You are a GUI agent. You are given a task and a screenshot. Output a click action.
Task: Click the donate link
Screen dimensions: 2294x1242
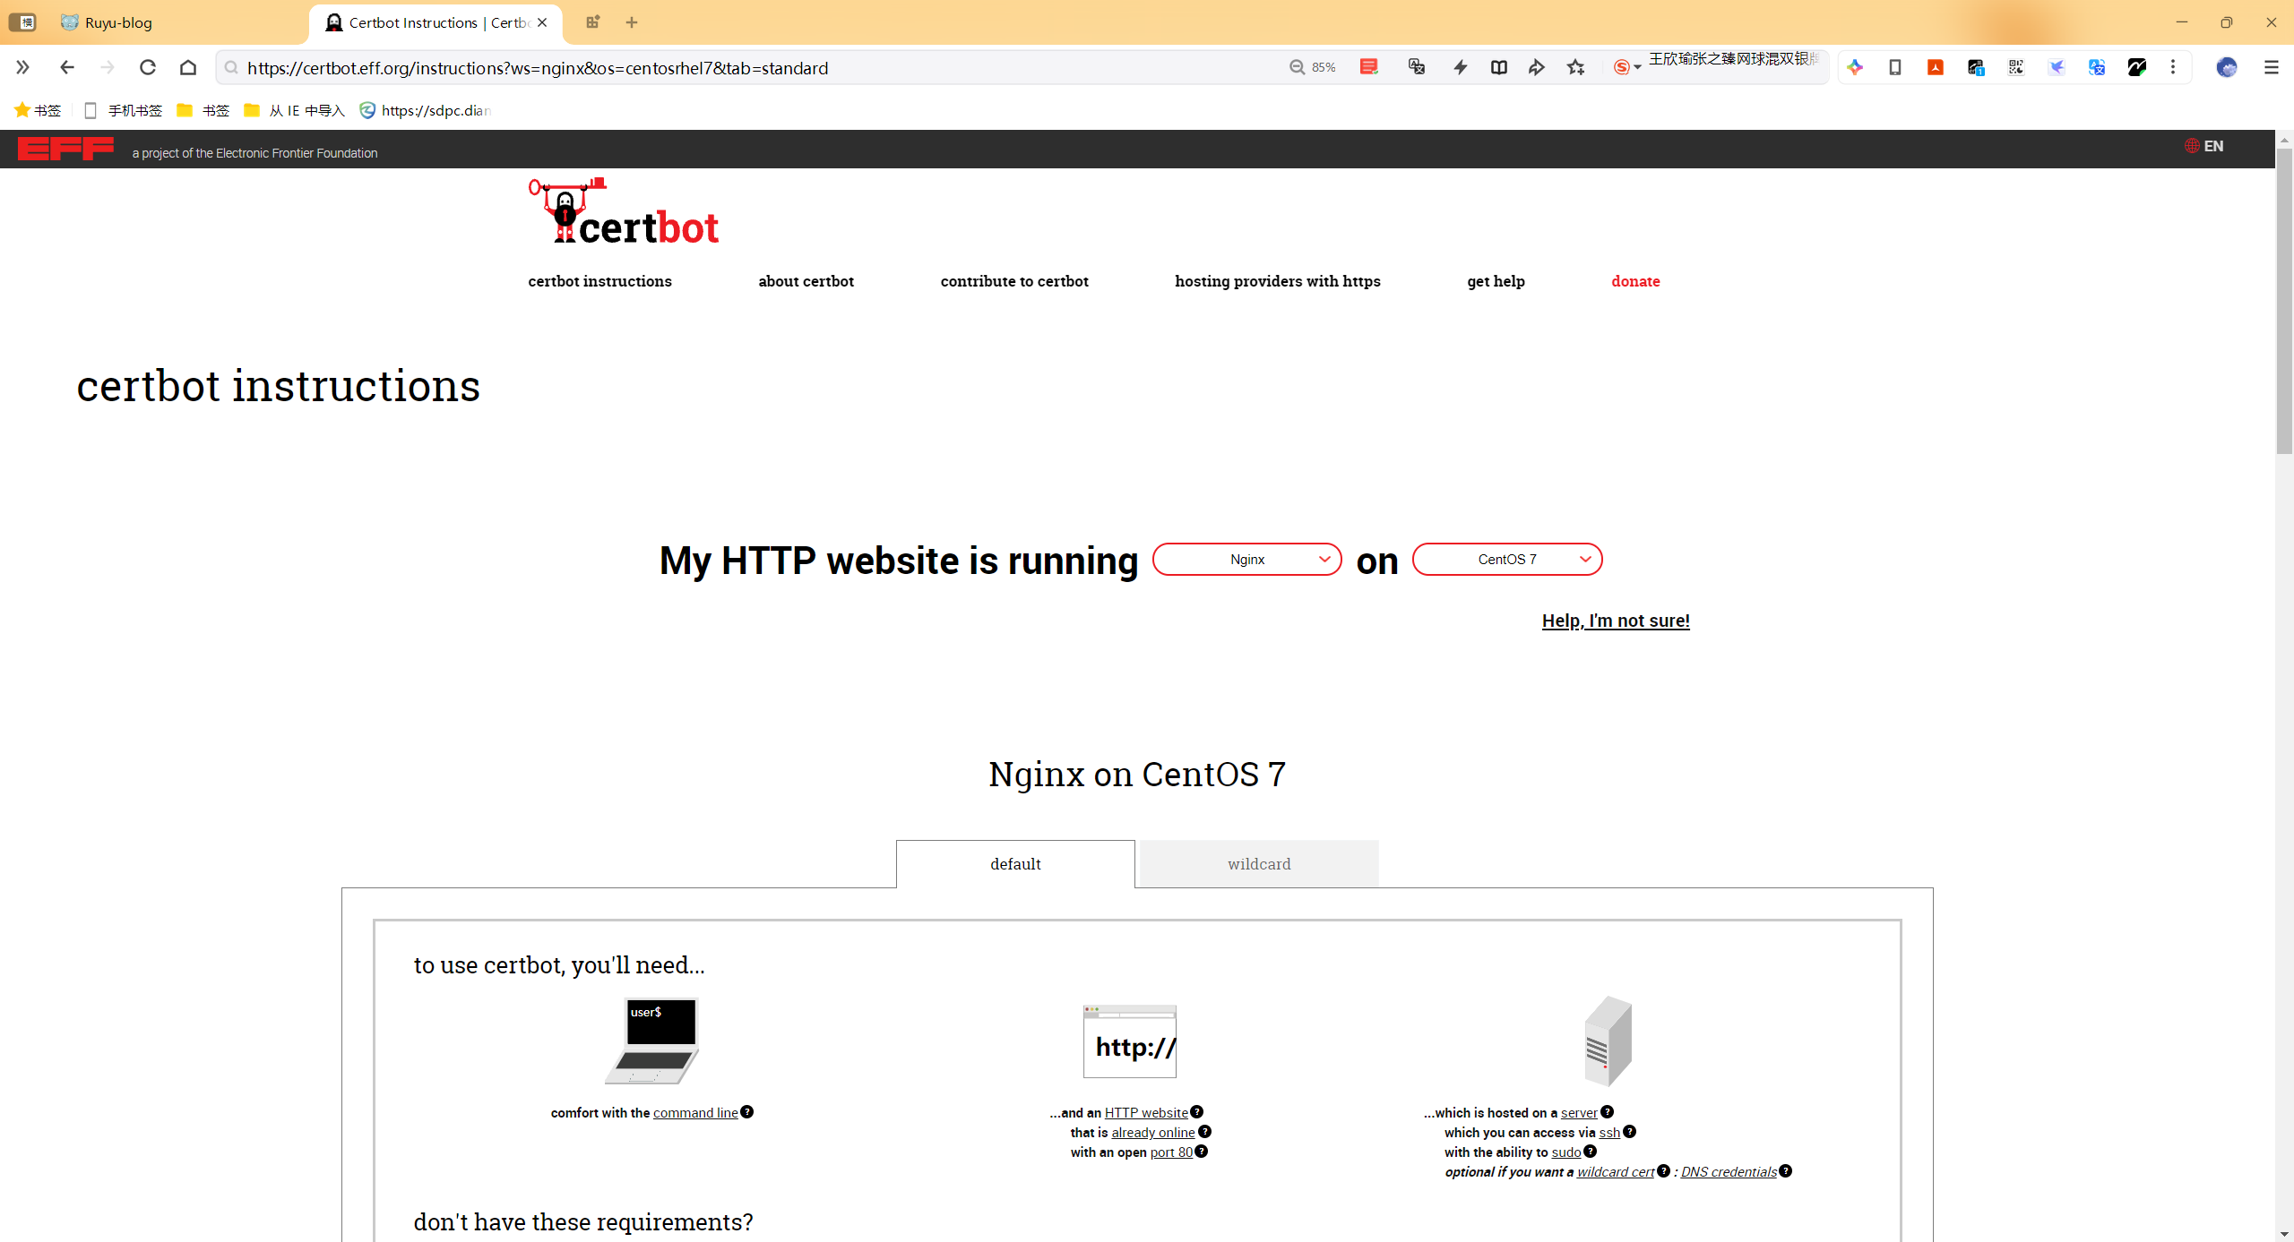pyautogui.click(x=1635, y=281)
